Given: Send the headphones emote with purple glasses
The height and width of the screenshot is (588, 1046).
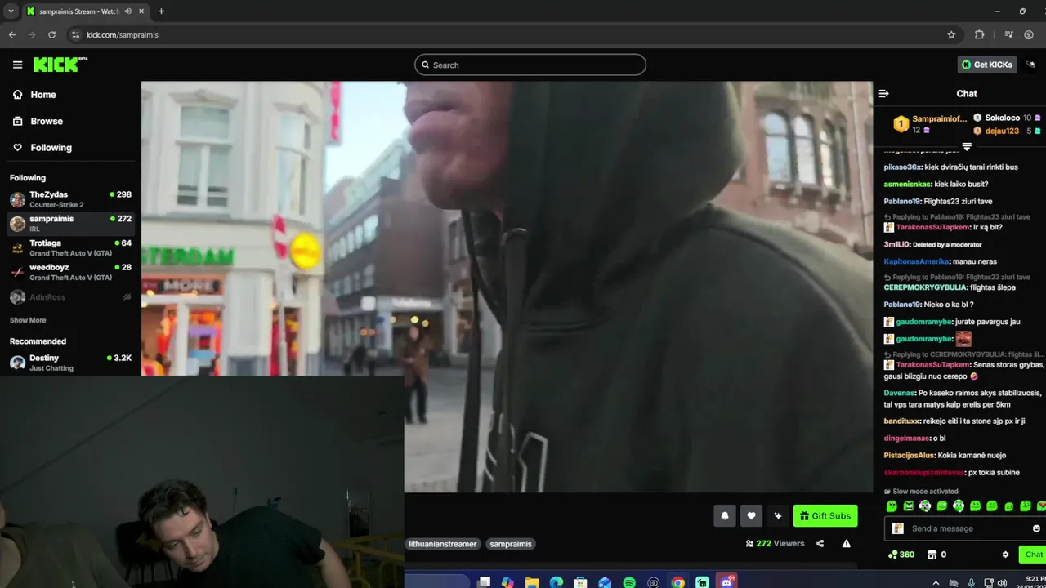Looking at the screenshot, I should click(x=925, y=506).
